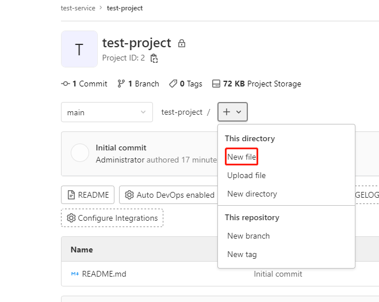The image size is (379, 302).
Task: Choose New branch from menu
Action: (248, 236)
